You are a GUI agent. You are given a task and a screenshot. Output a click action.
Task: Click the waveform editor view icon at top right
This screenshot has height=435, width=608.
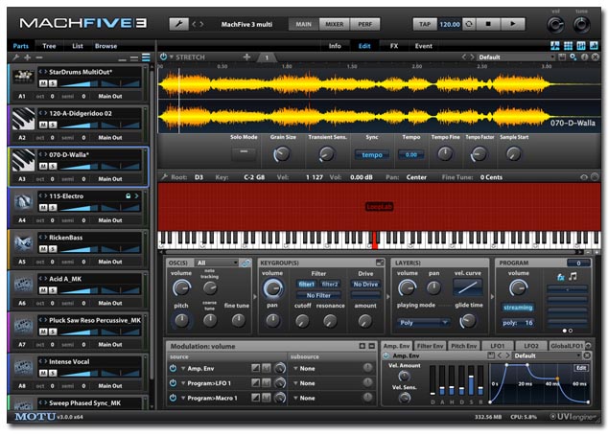coord(555,46)
